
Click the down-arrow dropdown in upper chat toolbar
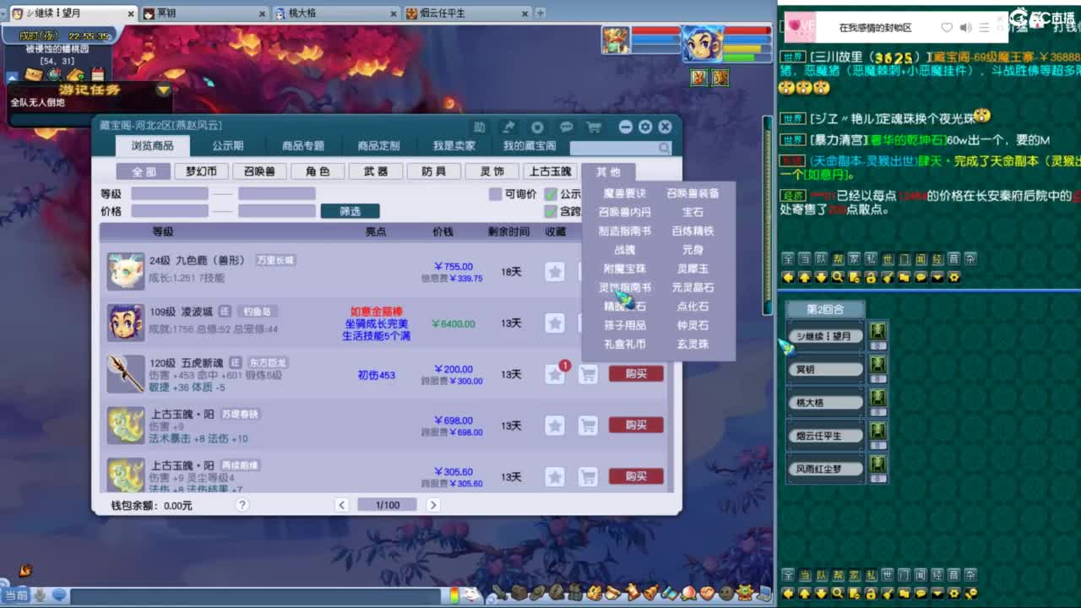point(937,277)
